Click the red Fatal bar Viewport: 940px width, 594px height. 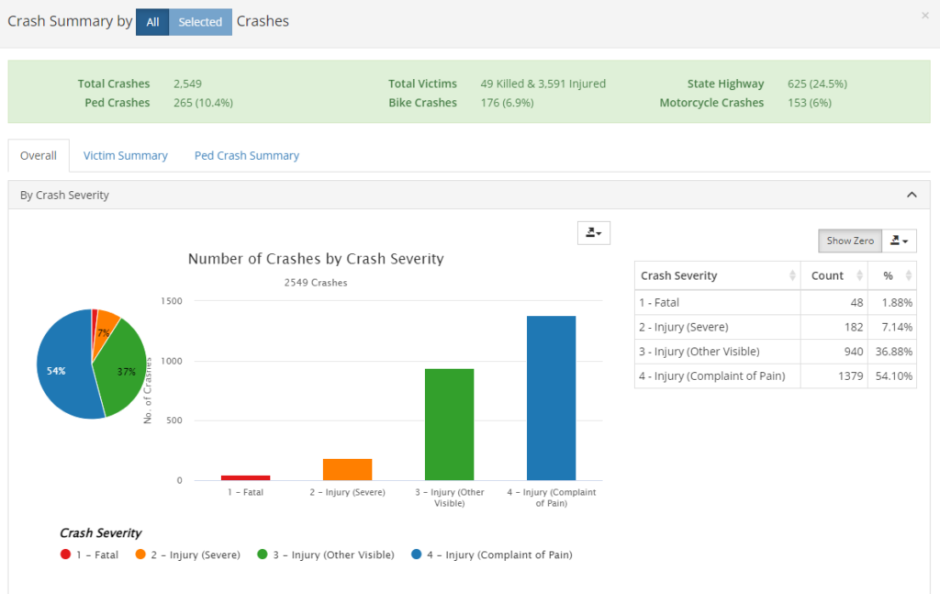pos(246,477)
